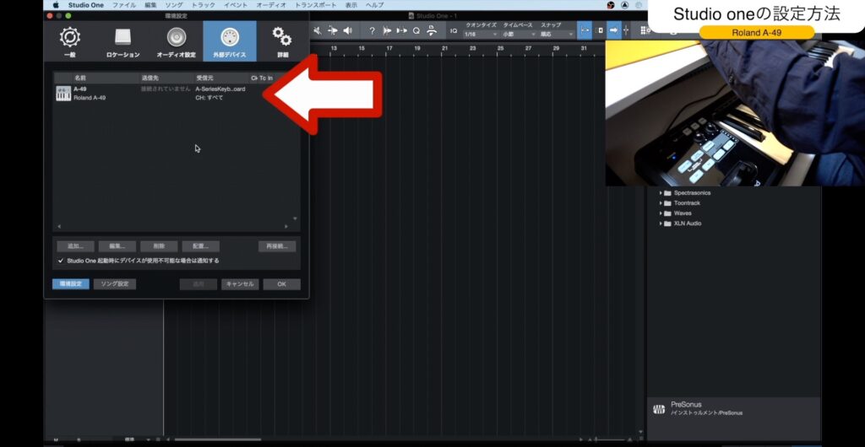Screen dimensions: 865x447
Task: Click the device list right scroll arrow
Action: (x=286, y=226)
